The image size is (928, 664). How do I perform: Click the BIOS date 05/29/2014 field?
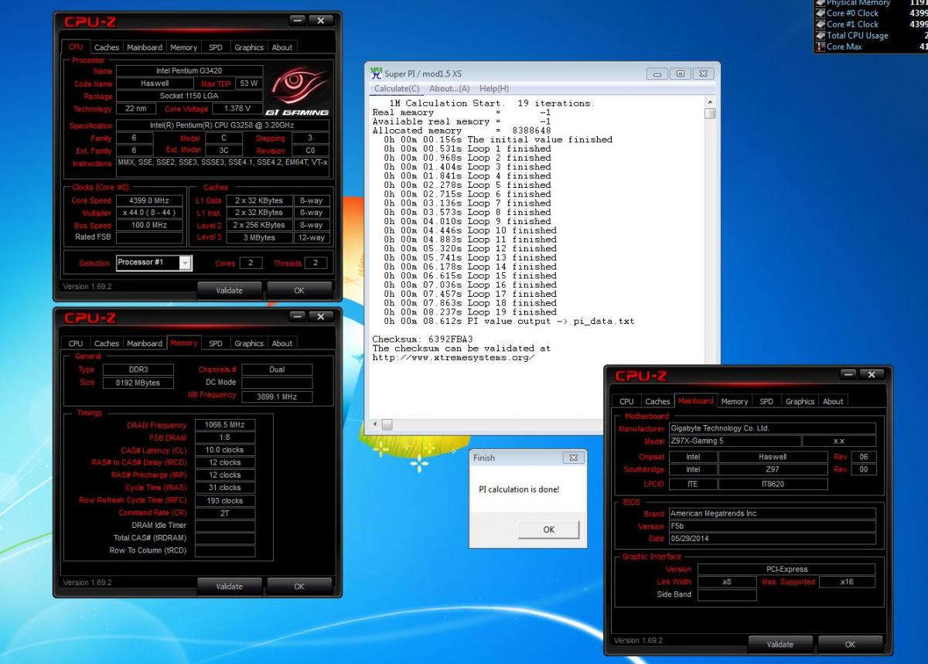pyautogui.click(x=772, y=538)
